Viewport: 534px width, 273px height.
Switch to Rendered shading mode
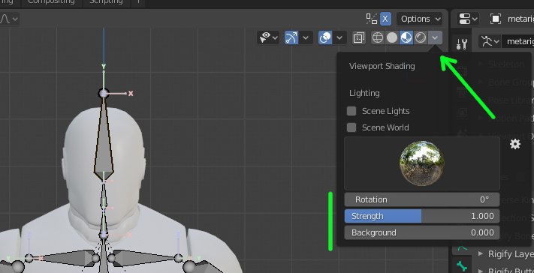(x=421, y=37)
